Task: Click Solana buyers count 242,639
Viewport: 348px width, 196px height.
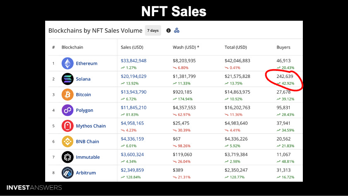Action: coord(285,76)
